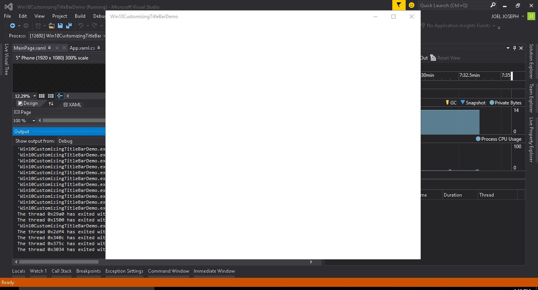
Task: Close the MainPage.xaml tab
Action: point(64,48)
